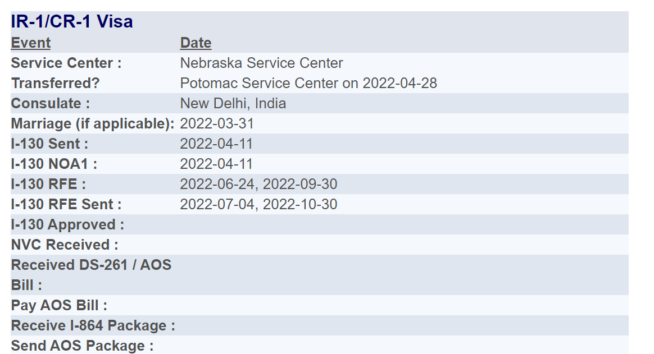This screenshot has width=654, height=354.
Task: Click the I-130 Sent date value
Action: click(216, 144)
